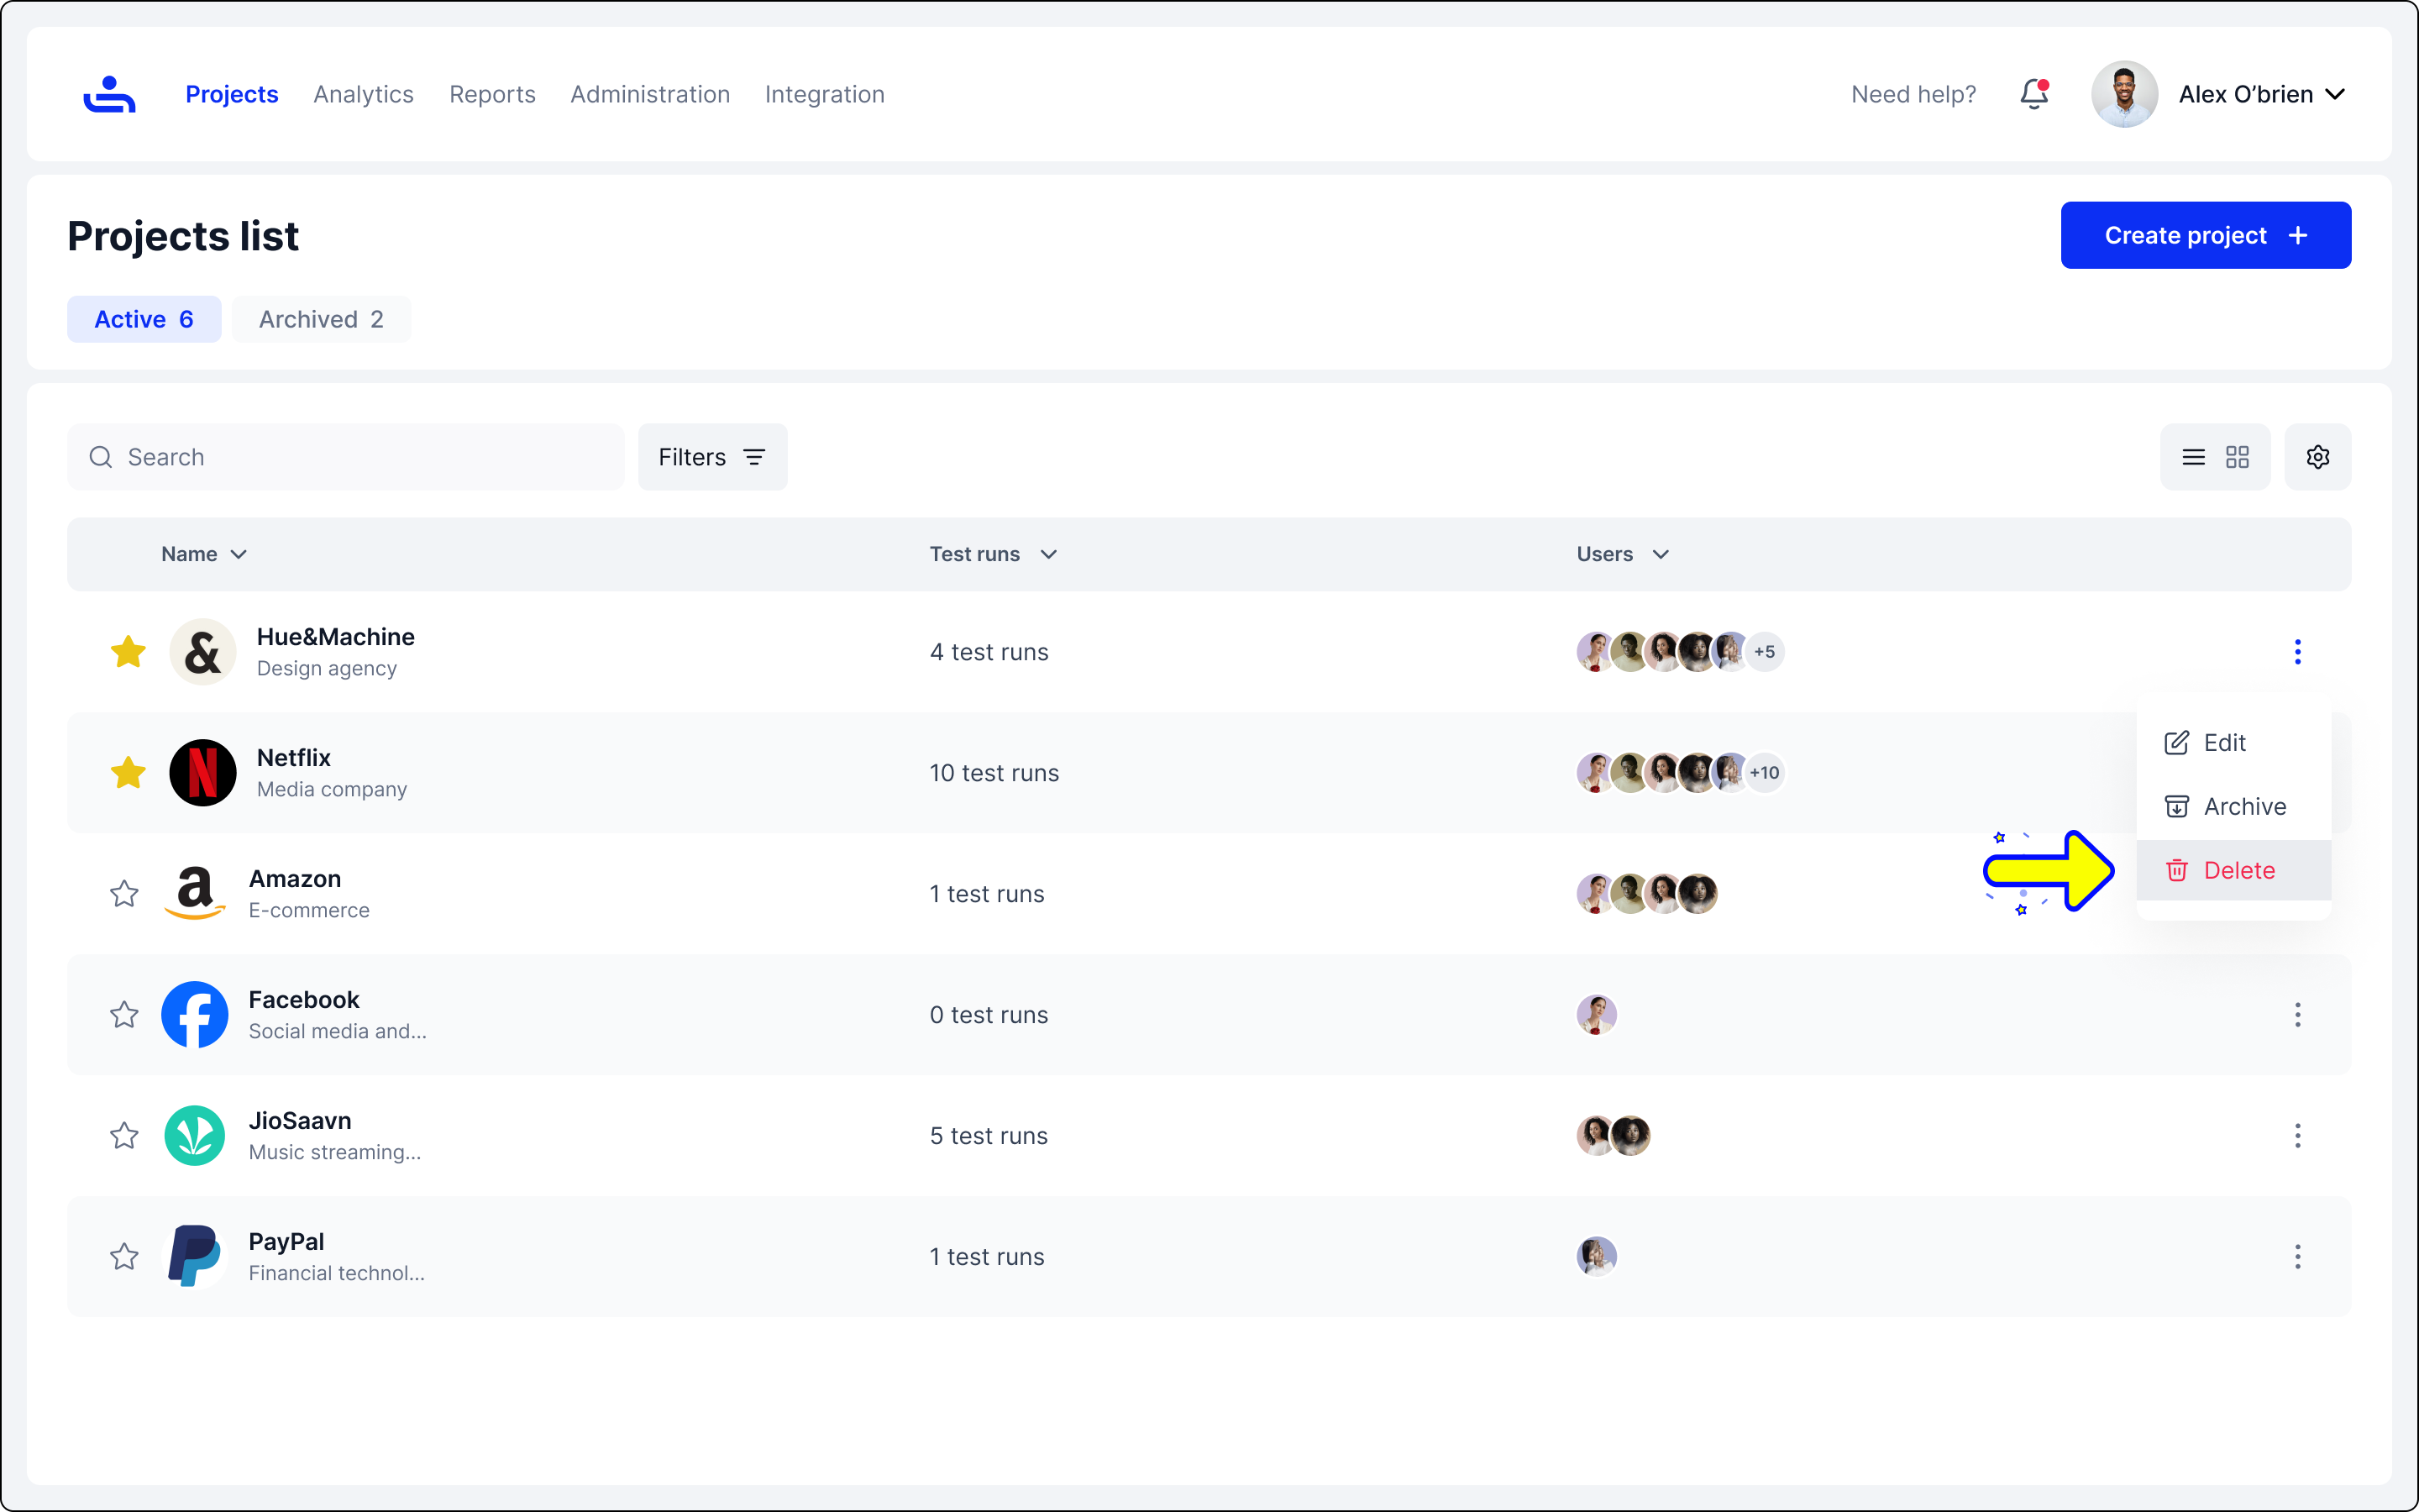Open table settings gear
Screen dimensions: 2419x1512
point(2318,457)
